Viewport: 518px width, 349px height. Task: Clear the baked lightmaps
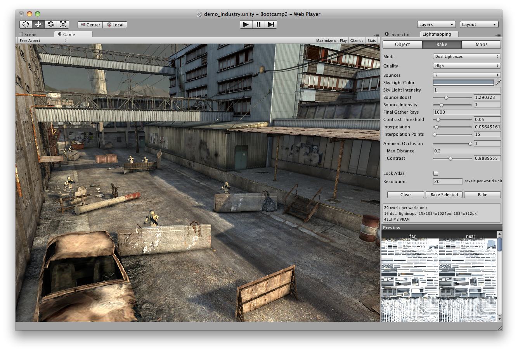click(x=405, y=194)
